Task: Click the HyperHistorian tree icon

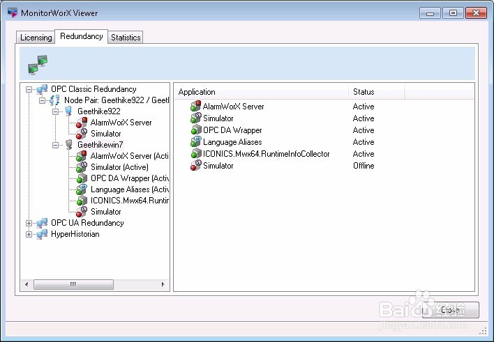Action: 42,235
